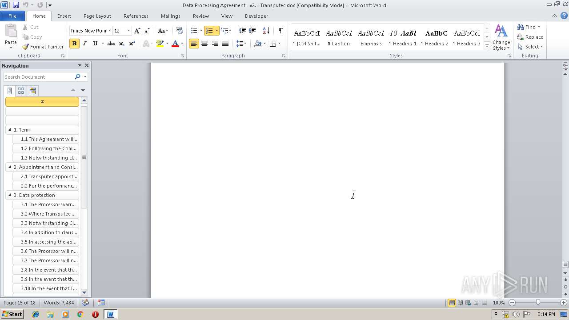
Task: Browse search results tab in Navigation pane
Action: click(x=32, y=91)
